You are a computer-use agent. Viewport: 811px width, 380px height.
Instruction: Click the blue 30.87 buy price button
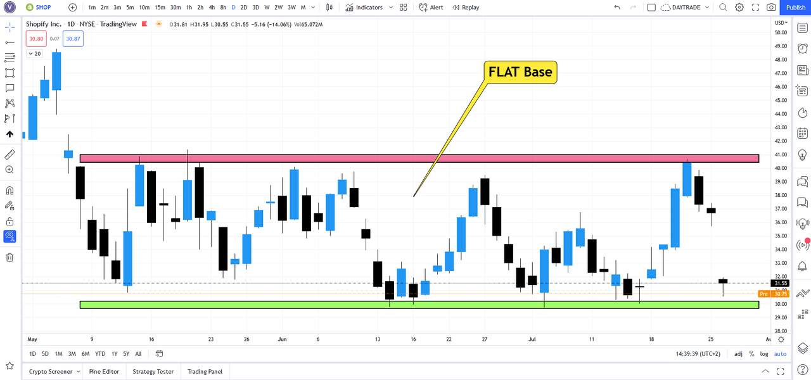73,39
